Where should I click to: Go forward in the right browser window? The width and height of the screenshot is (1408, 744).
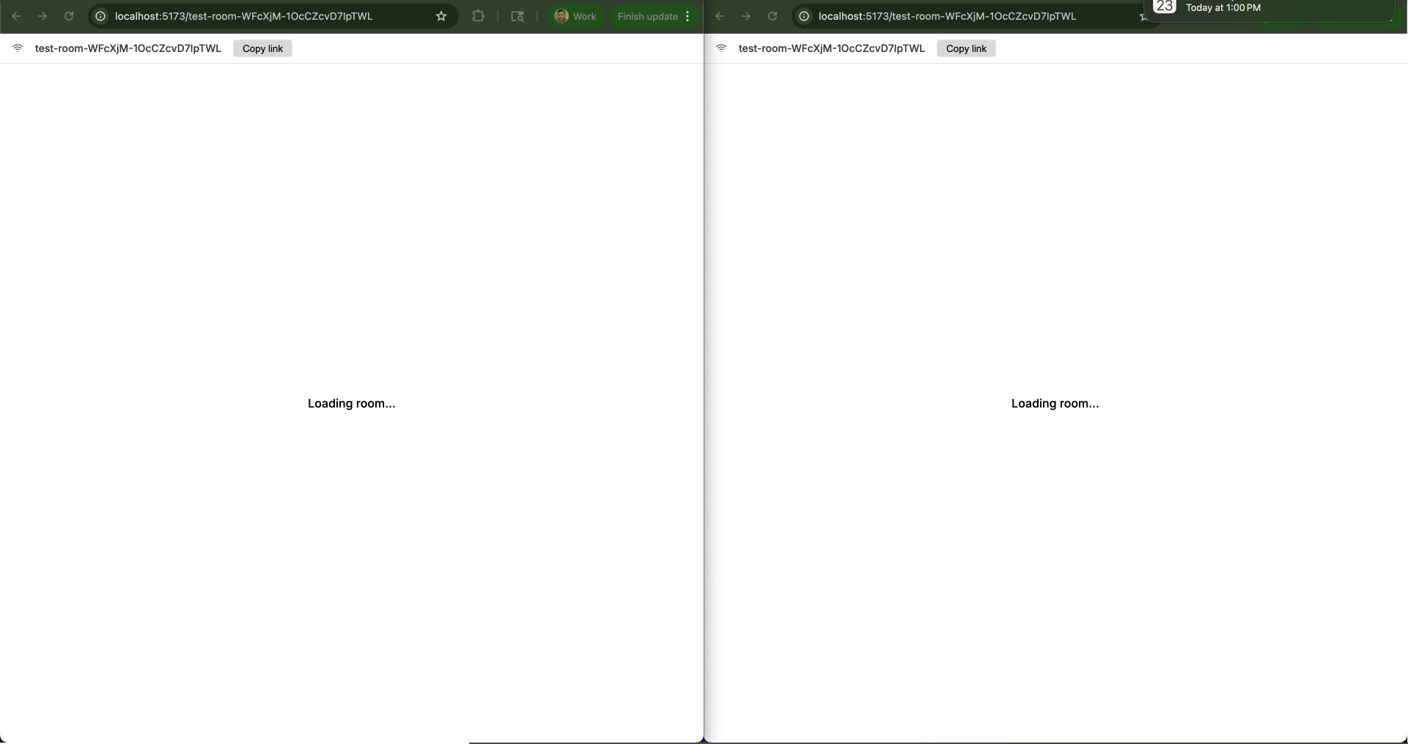746,16
